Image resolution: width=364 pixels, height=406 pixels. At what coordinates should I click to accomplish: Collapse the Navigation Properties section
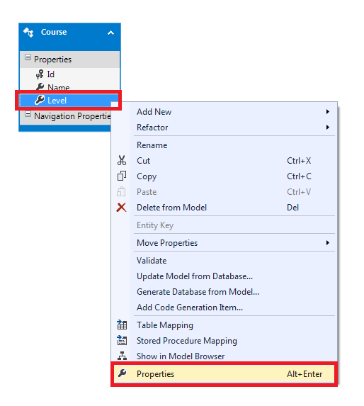28,114
